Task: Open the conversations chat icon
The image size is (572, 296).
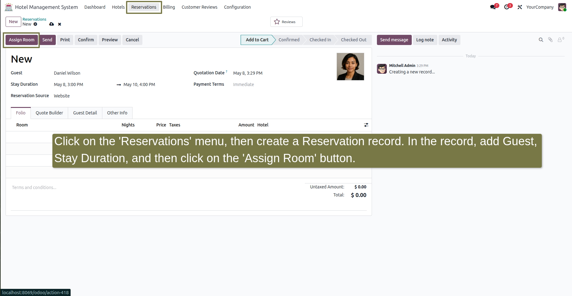Action: (x=493, y=7)
